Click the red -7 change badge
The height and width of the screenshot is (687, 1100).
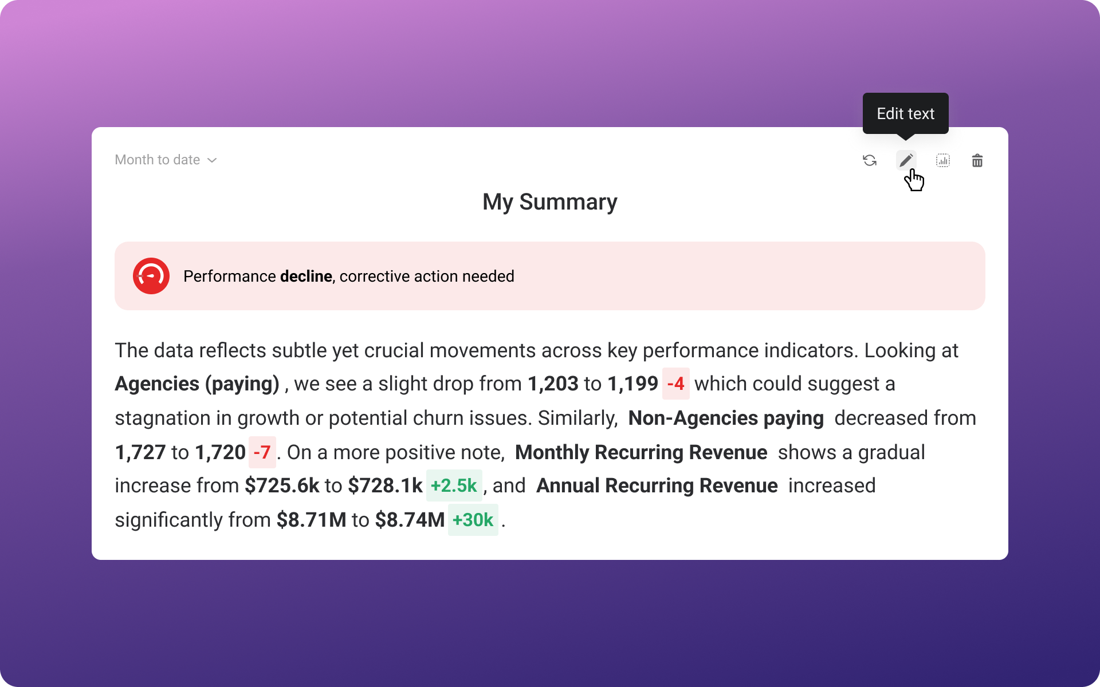pyautogui.click(x=262, y=452)
